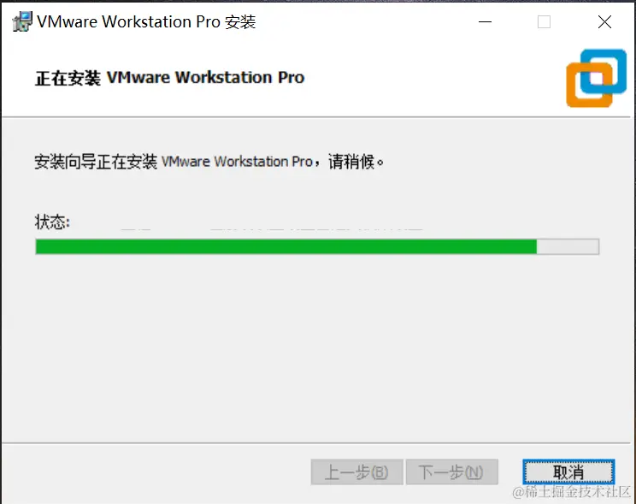Click the 请稍候 wait text in the message

(351, 162)
